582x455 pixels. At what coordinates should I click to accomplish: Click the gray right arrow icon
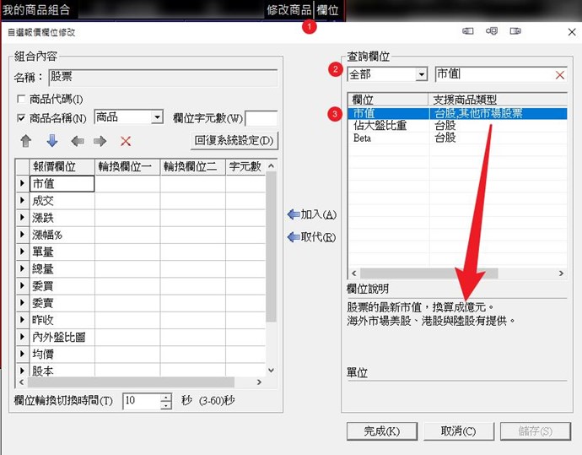[100, 141]
